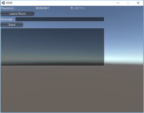The width and height of the screenshot is (144, 113).
Task: Click the dark bottom edge of chat log
Action: click(53, 65)
